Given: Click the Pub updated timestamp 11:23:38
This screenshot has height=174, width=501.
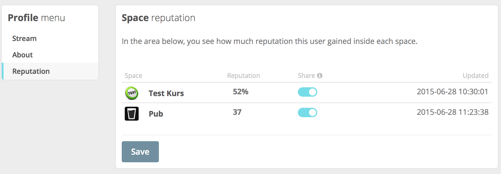Looking at the screenshot, I should [x=452, y=112].
